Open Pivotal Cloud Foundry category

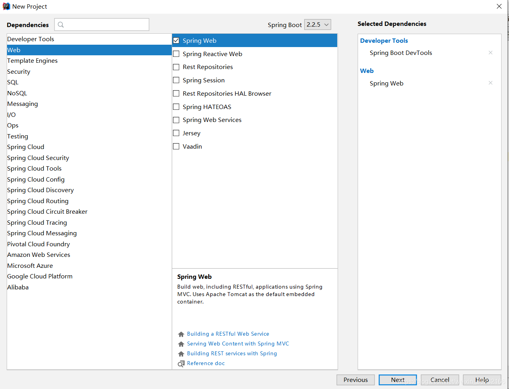point(89,244)
